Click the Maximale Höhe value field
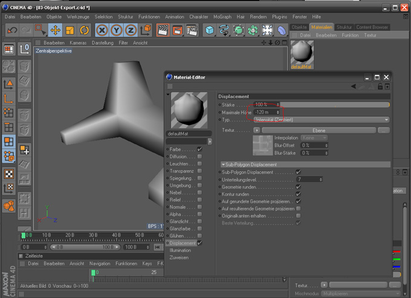411x298 pixels. coord(265,112)
